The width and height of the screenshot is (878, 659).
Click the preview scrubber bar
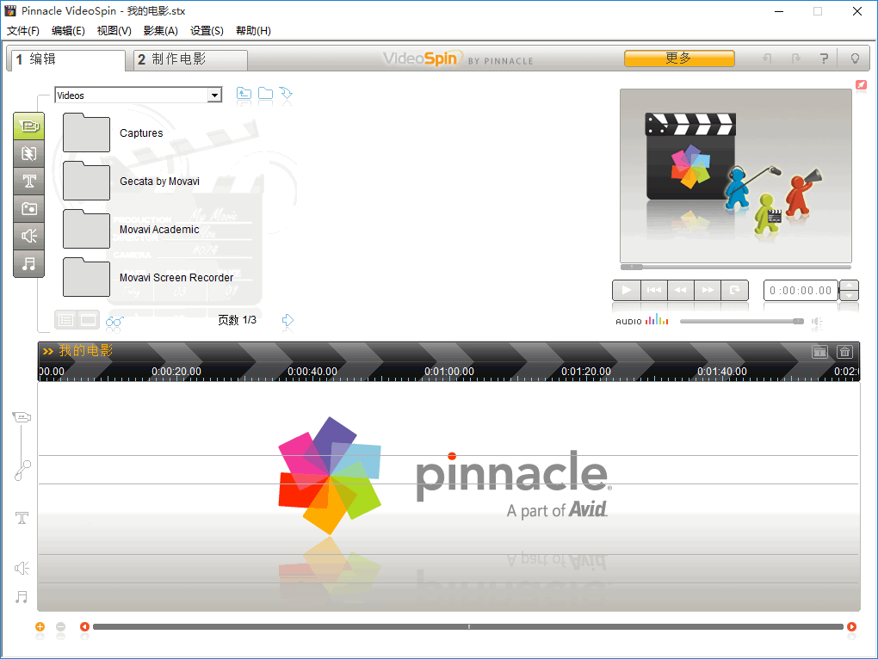[736, 267]
